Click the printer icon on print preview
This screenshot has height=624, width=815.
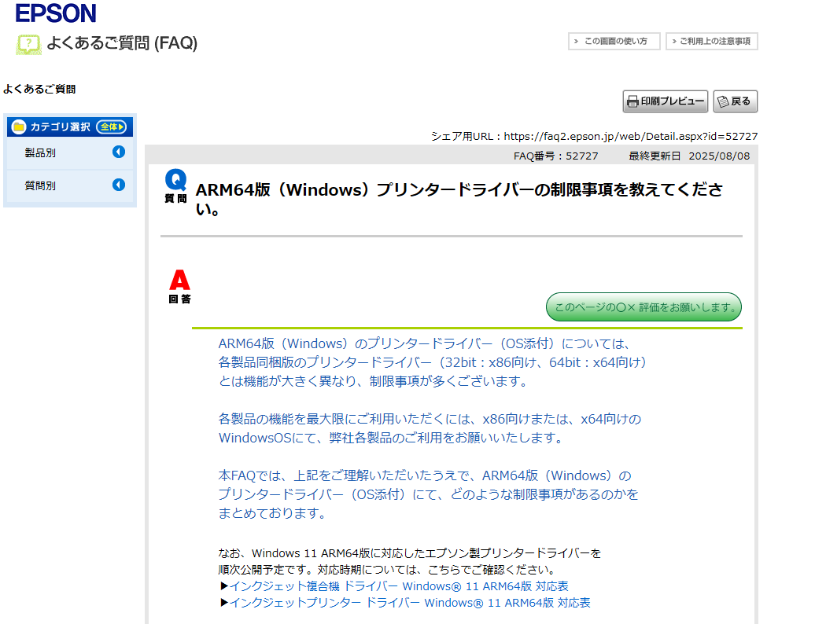click(x=632, y=101)
